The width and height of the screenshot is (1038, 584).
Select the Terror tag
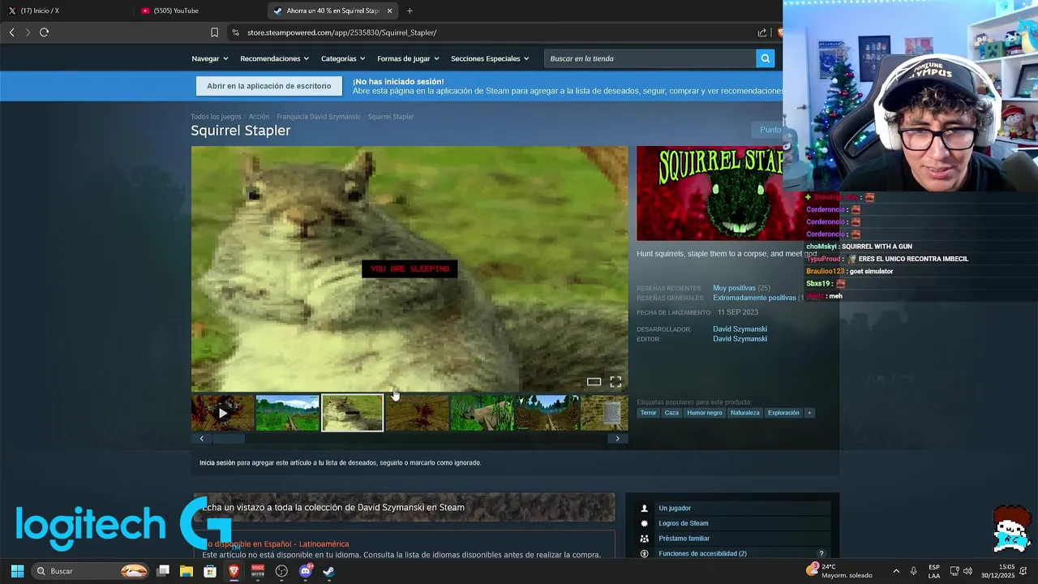tap(648, 413)
